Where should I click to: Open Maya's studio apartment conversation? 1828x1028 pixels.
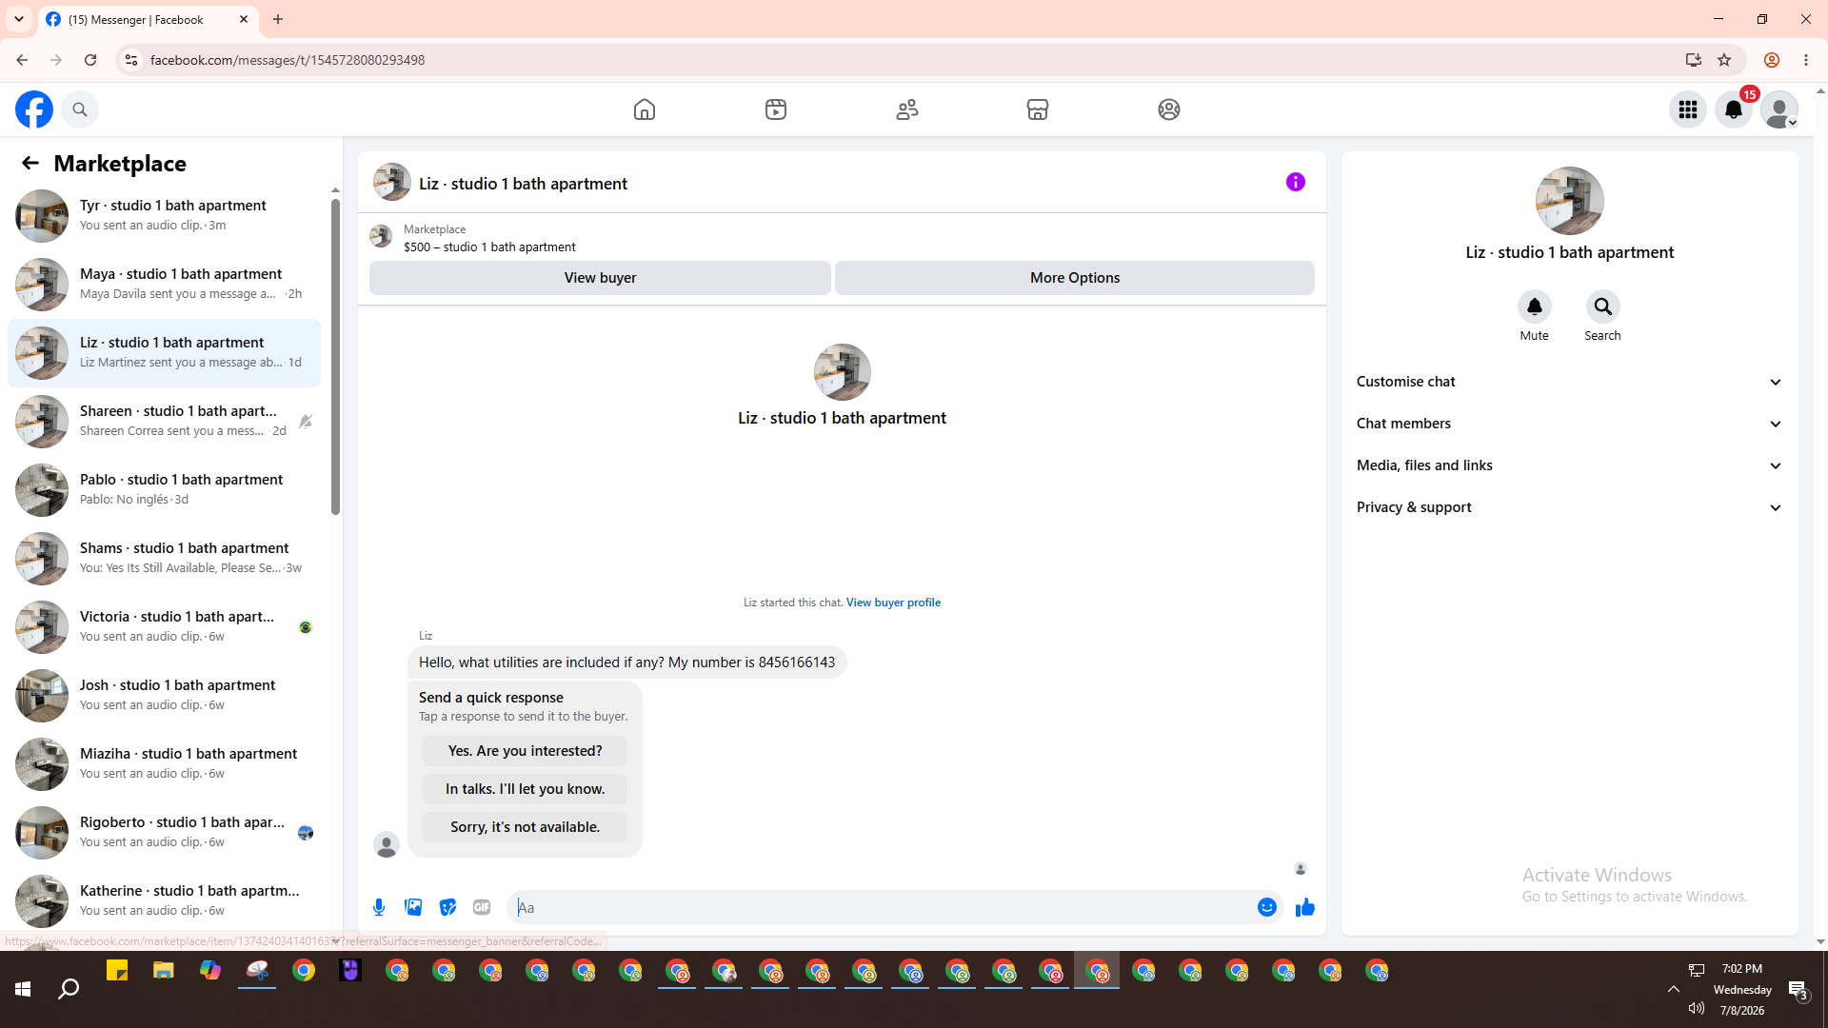pos(164,285)
